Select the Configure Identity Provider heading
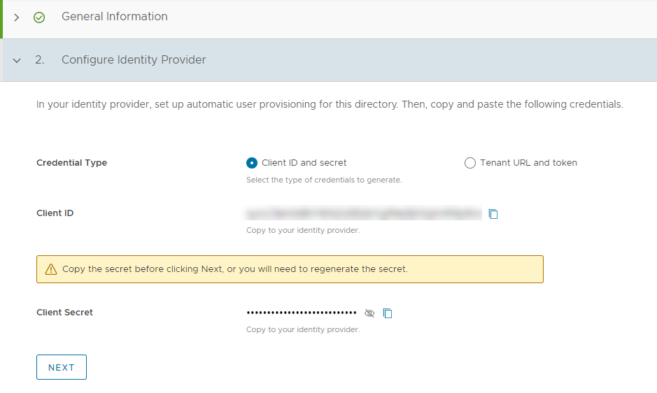Screen dimensions: 657x393 (x=134, y=60)
